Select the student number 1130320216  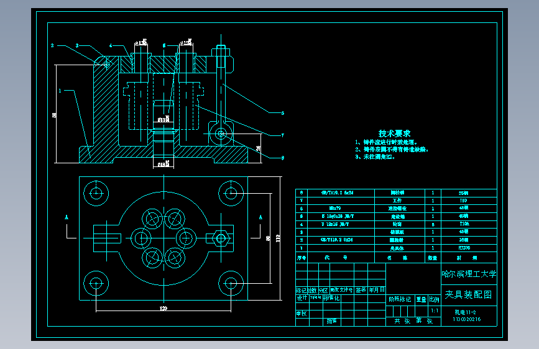466,319
